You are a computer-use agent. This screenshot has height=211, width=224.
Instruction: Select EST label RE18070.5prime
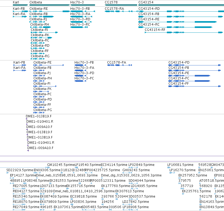tap(26, 202)
